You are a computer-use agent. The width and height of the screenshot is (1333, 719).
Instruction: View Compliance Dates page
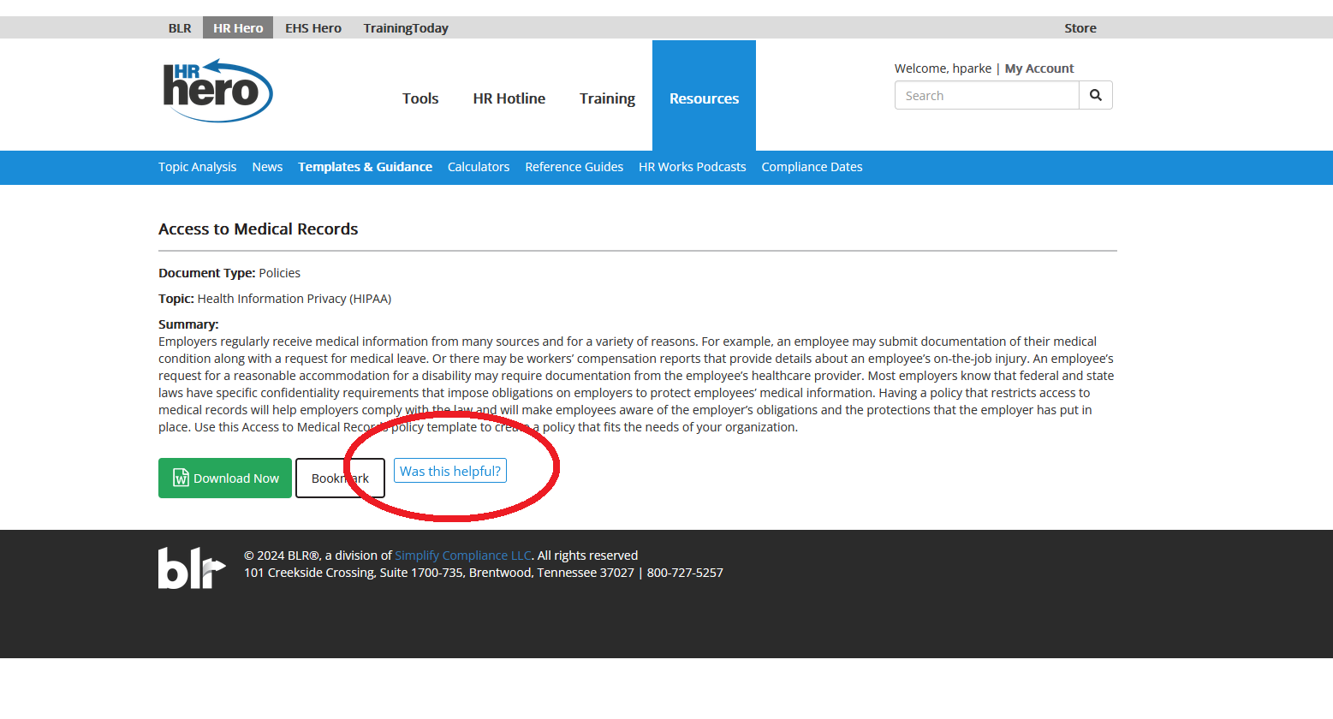(812, 167)
